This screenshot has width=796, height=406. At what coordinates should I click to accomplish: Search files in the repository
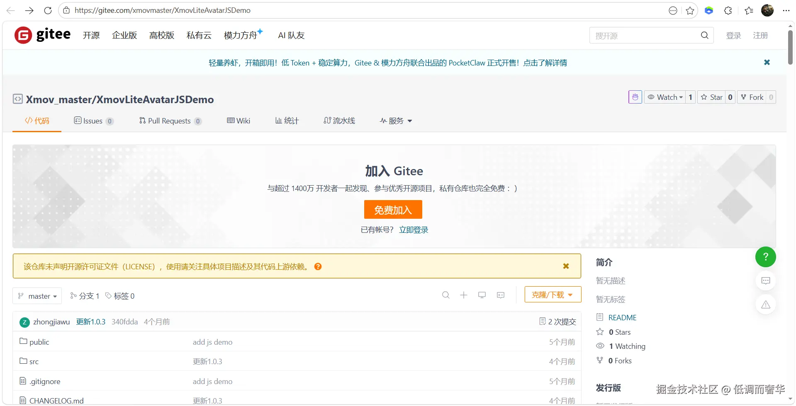click(446, 295)
